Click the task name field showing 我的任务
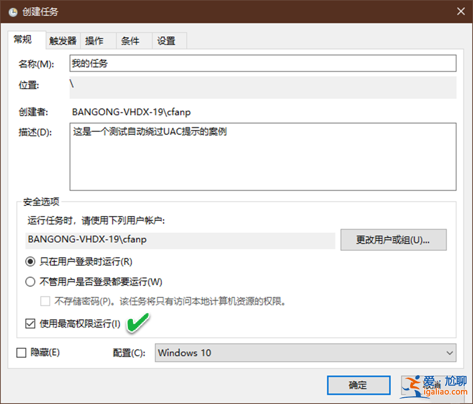 tap(263, 63)
